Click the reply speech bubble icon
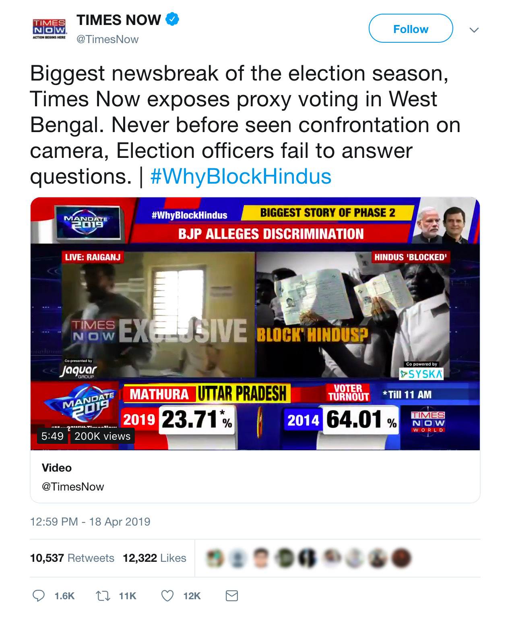 (39, 596)
